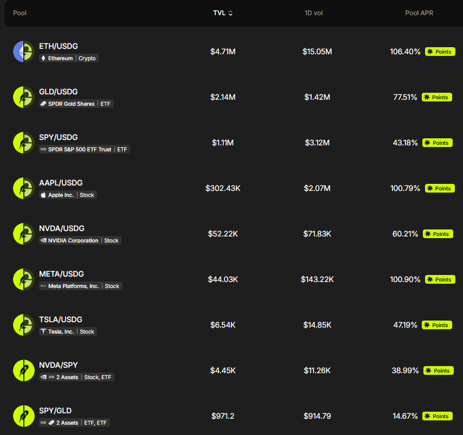Sort pools by TVL column arrows

230,13
